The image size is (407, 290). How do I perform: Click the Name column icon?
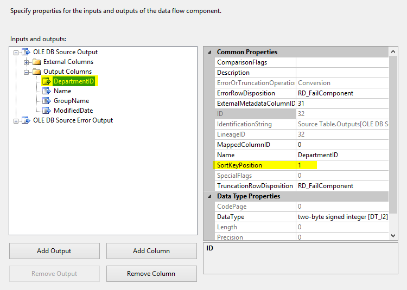(47, 91)
